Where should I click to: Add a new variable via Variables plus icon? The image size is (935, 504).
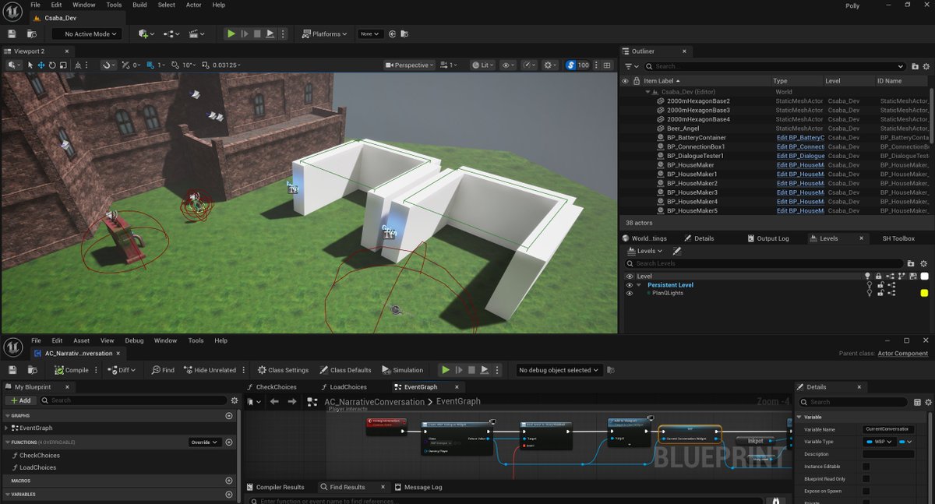coord(229,494)
